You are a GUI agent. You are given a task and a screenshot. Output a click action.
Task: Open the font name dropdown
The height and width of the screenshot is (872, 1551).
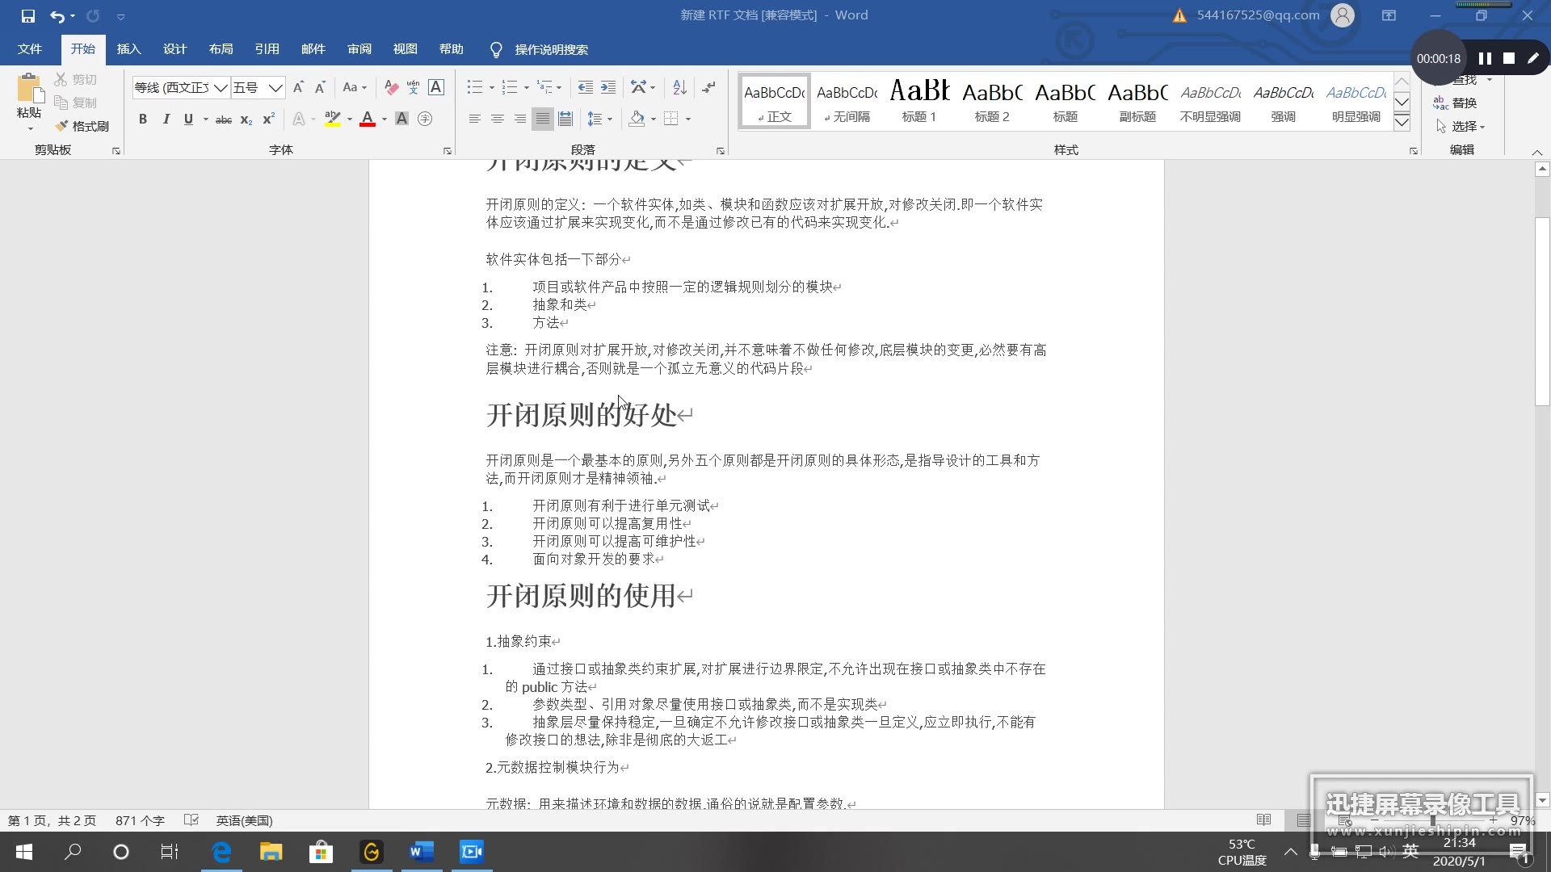(220, 87)
